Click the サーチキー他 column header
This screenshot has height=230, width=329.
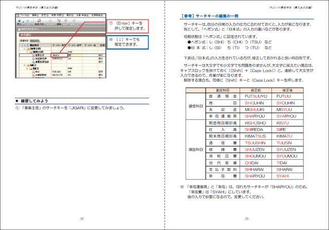pyautogui.click(x=90, y=46)
